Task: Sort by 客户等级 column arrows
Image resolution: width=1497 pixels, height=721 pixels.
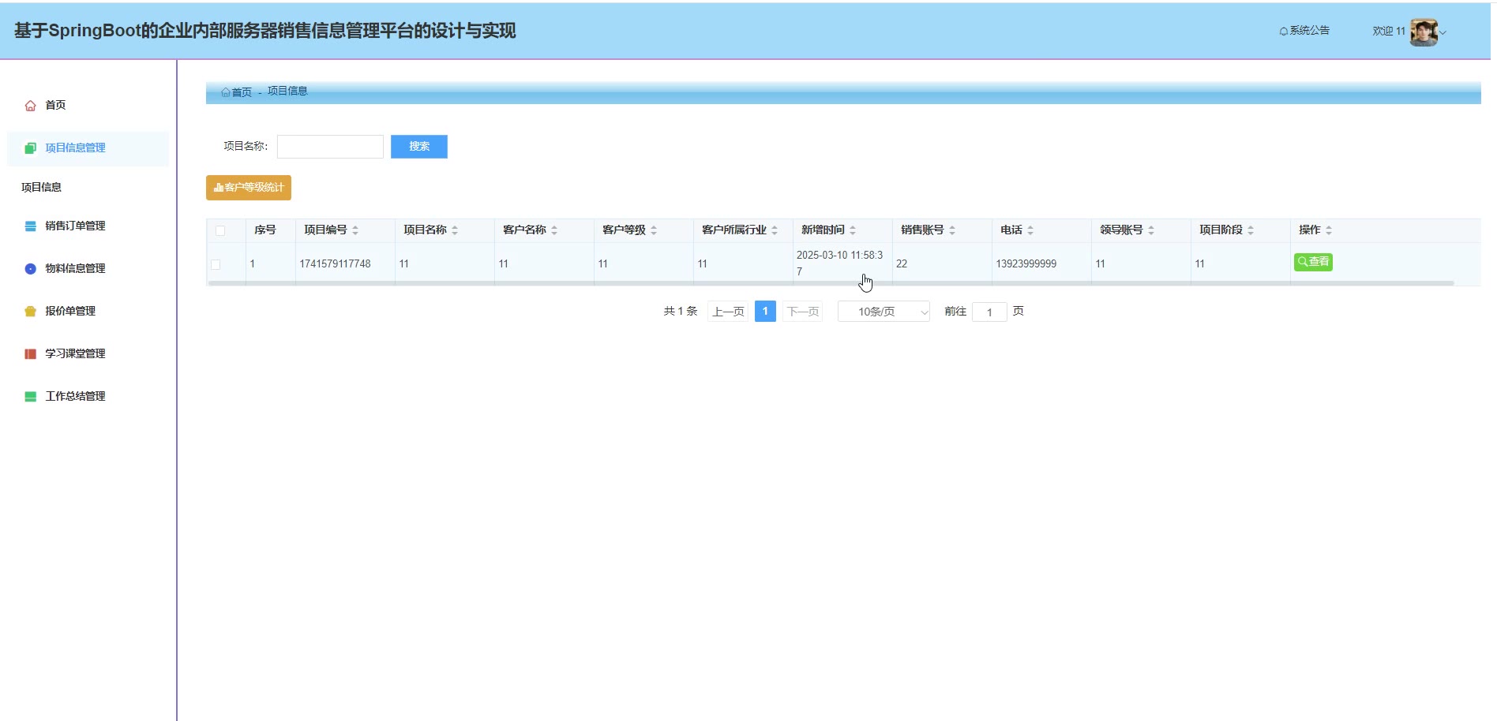Action: (x=654, y=230)
